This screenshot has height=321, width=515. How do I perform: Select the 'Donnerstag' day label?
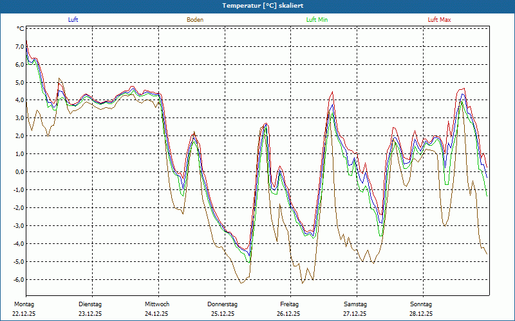click(223, 304)
